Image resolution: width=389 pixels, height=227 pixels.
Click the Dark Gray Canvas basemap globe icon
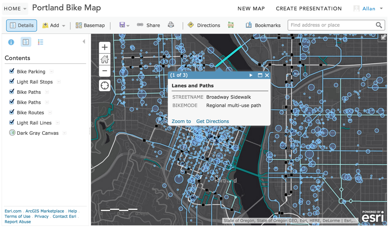pos(12,133)
